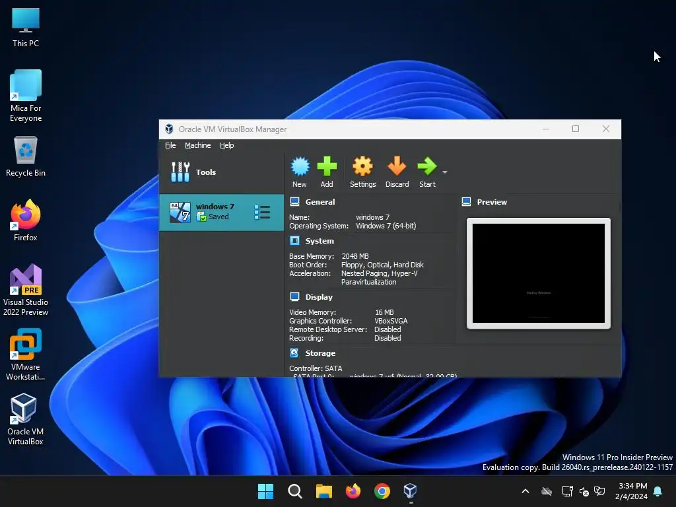676x507 pixels.
Task: Select Visual Studio 2022 Preview desktop shortcut
Action: pos(26,290)
